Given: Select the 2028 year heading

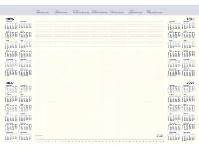Looking at the screenshot, I should coord(191,19).
